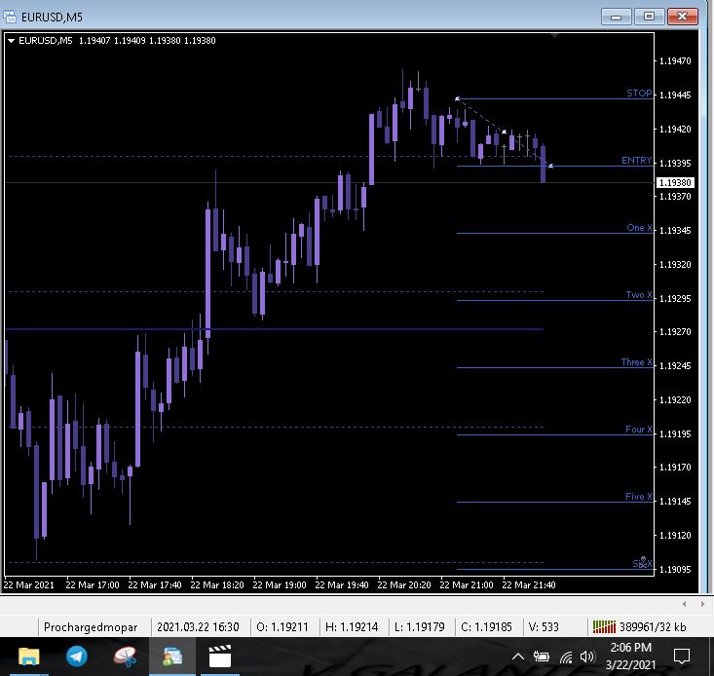The width and height of the screenshot is (714, 676).
Task: Open the Wi-Fi network tray icon
Action: 566,657
